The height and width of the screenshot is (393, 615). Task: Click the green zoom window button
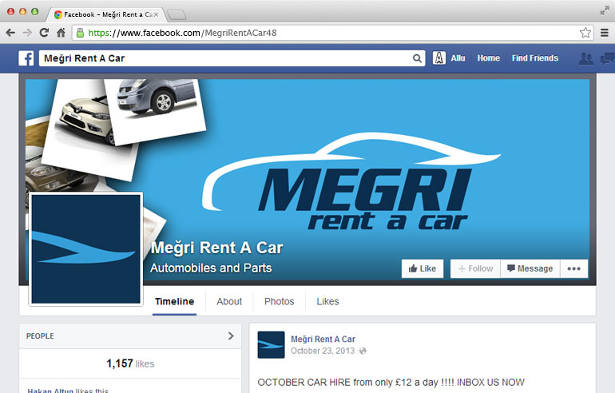point(34,12)
